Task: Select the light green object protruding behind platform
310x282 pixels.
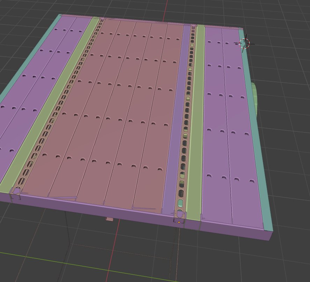Action: (x=254, y=100)
